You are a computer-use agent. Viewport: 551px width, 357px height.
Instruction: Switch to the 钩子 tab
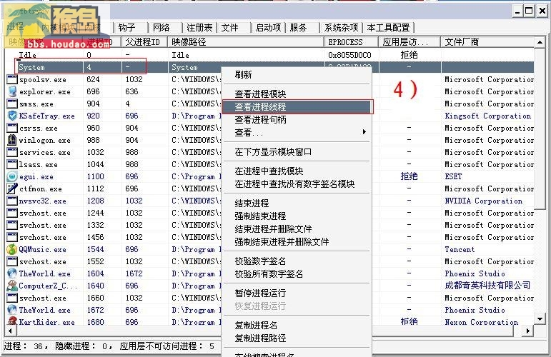click(127, 27)
